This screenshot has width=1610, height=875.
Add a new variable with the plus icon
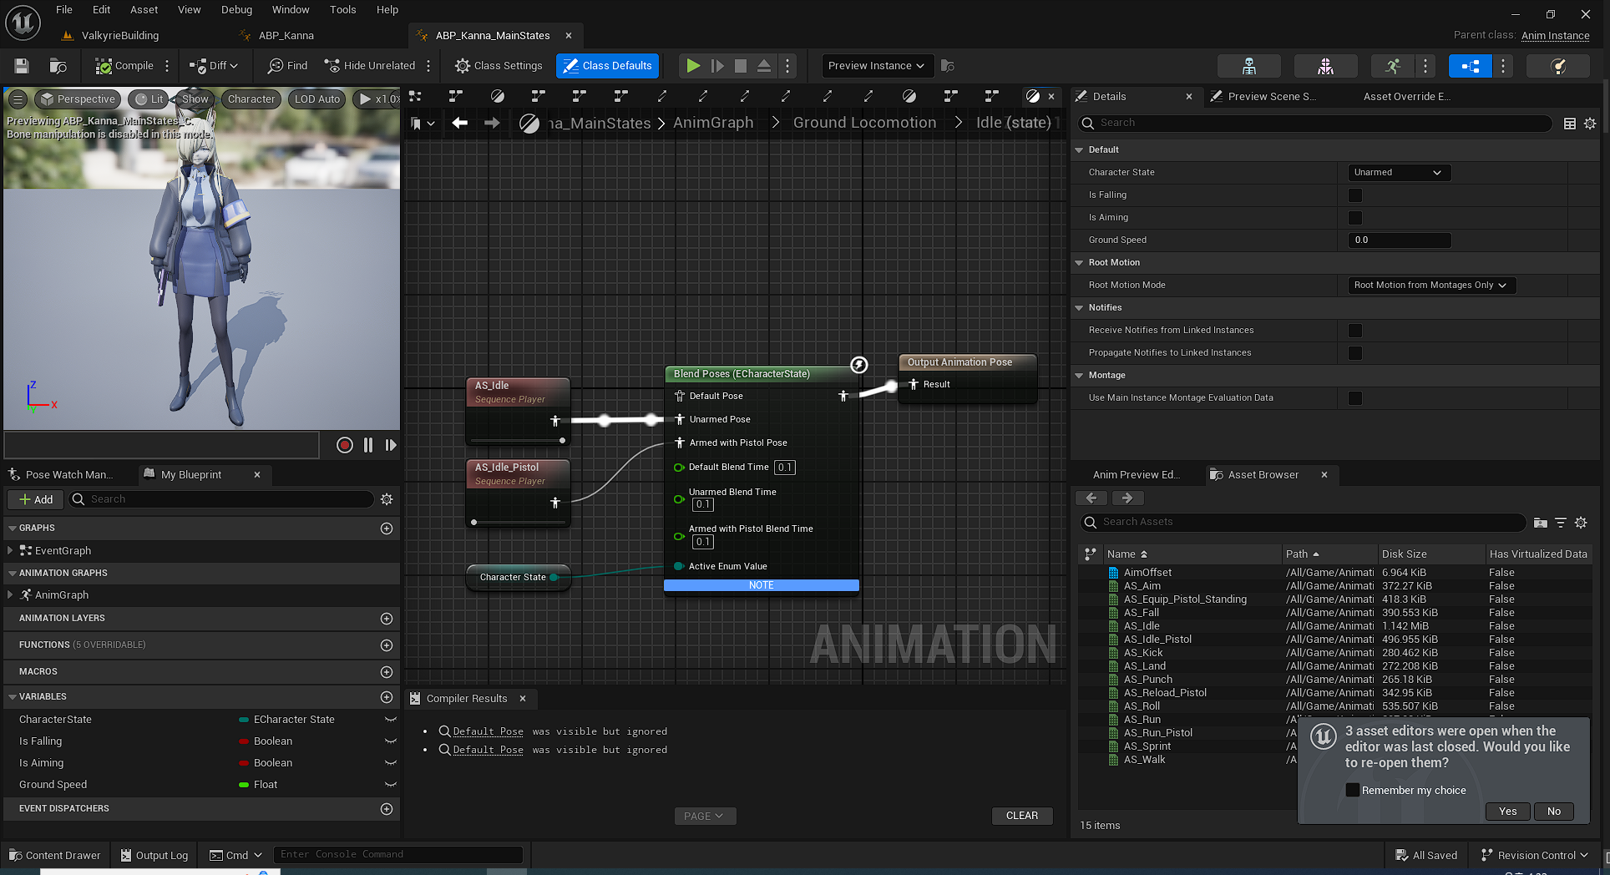[x=387, y=697]
